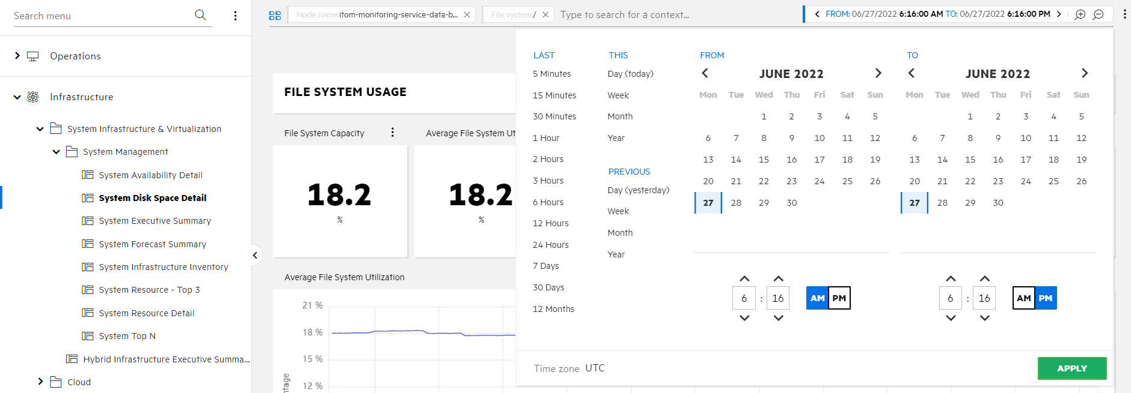Open System Resource Detail report
The height and width of the screenshot is (393, 1131).
[147, 313]
